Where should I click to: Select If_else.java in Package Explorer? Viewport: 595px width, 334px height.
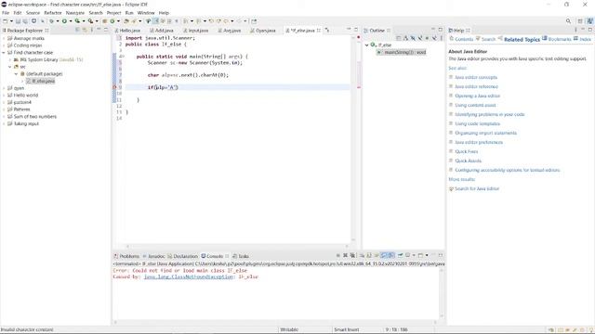pos(40,81)
